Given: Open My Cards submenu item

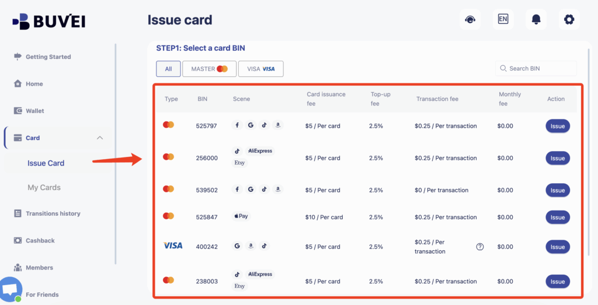Looking at the screenshot, I should [44, 188].
